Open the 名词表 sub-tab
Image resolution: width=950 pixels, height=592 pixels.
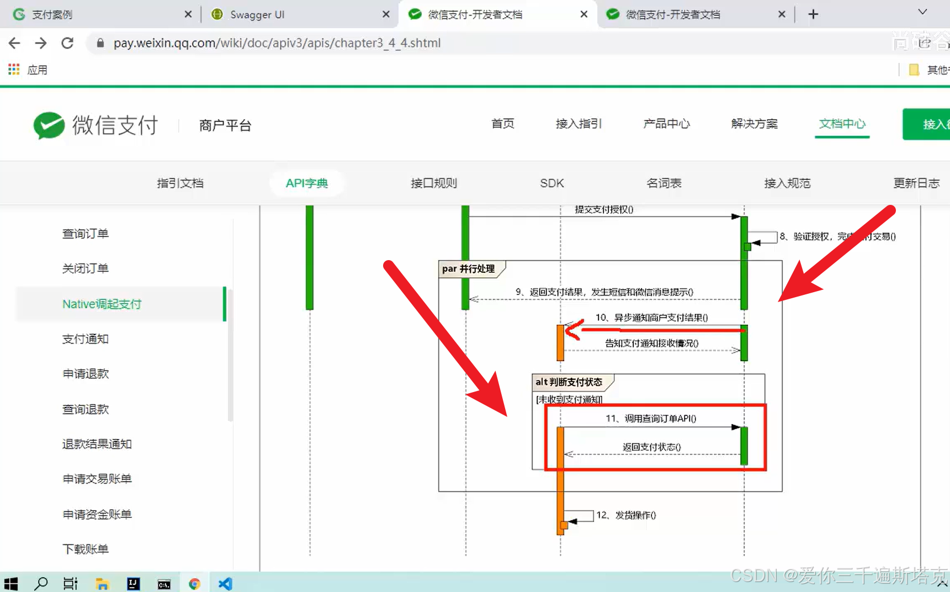tap(664, 183)
